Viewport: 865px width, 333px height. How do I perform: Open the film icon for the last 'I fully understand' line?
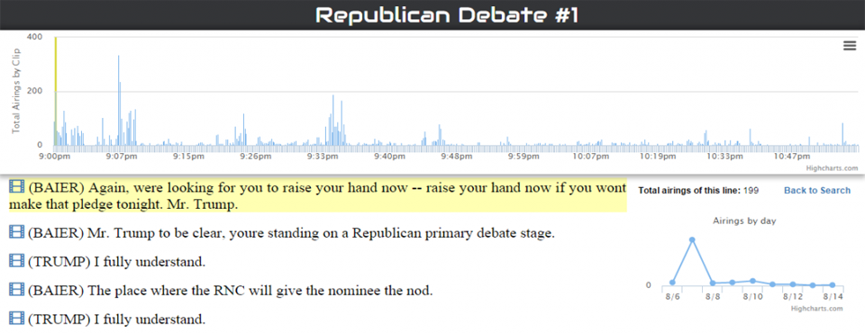(x=16, y=318)
